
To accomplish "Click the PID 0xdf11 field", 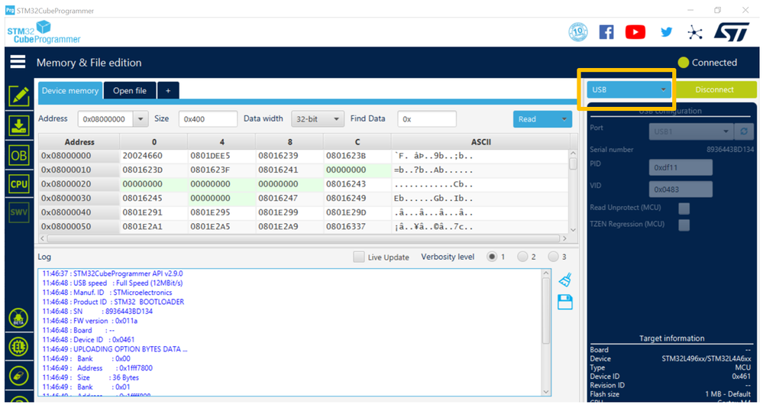I will (x=681, y=167).
